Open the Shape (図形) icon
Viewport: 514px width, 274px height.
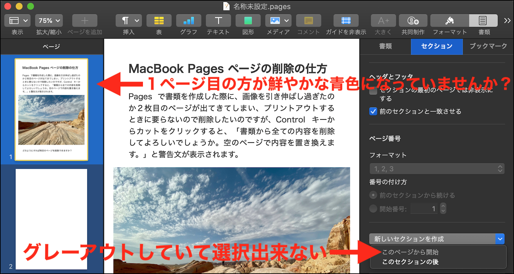248,21
